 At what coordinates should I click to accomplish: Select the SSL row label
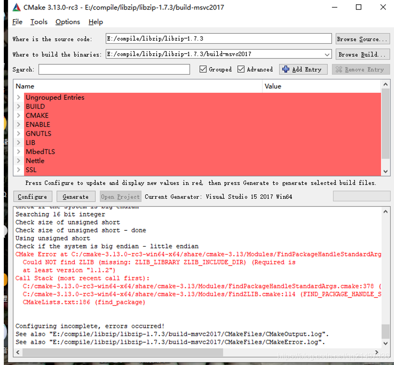coord(31,170)
